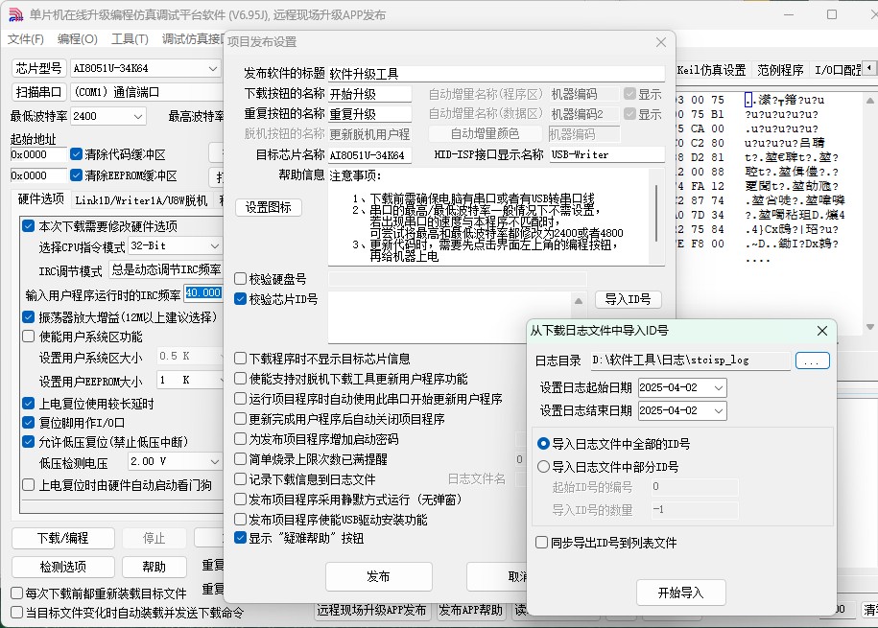878x628 pixels.
Task: Close the 从下载日志文件中导入ID号 dialog
Action: [821, 331]
